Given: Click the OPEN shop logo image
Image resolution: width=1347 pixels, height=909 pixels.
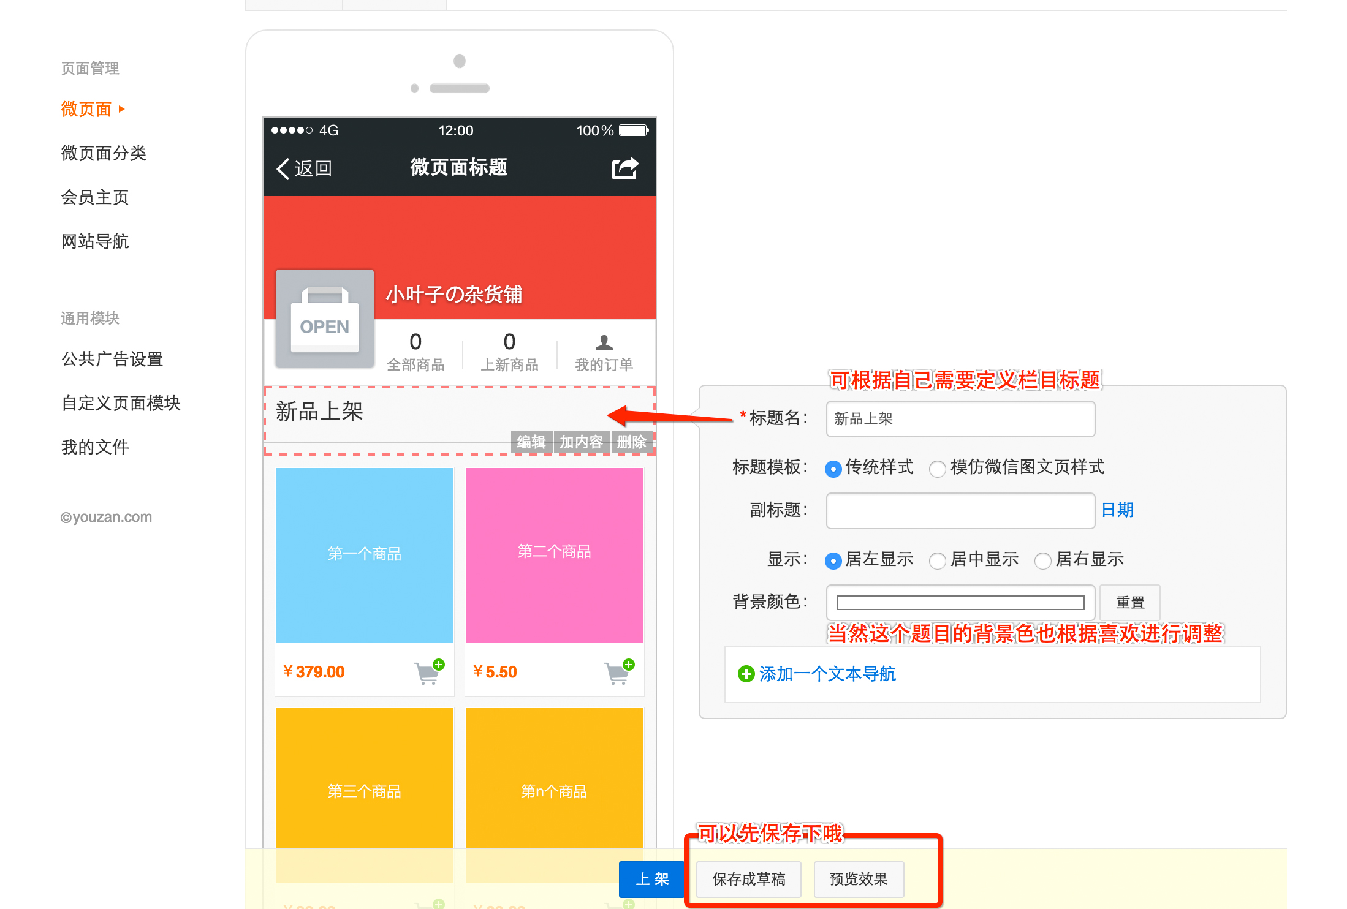Looking at the screenshot, I should click(325, 319).
